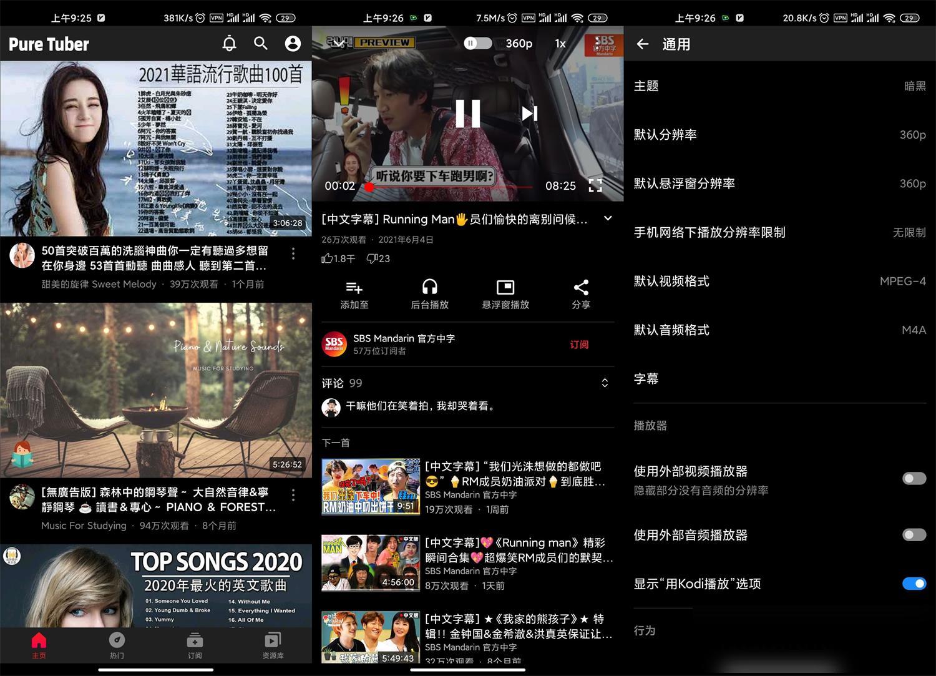This screenshot has width=936, height=676.
Task: Enable 后台播放 background play
Action: point(430,293)
